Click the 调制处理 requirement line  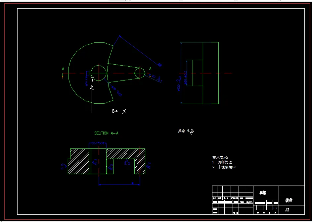222,162
